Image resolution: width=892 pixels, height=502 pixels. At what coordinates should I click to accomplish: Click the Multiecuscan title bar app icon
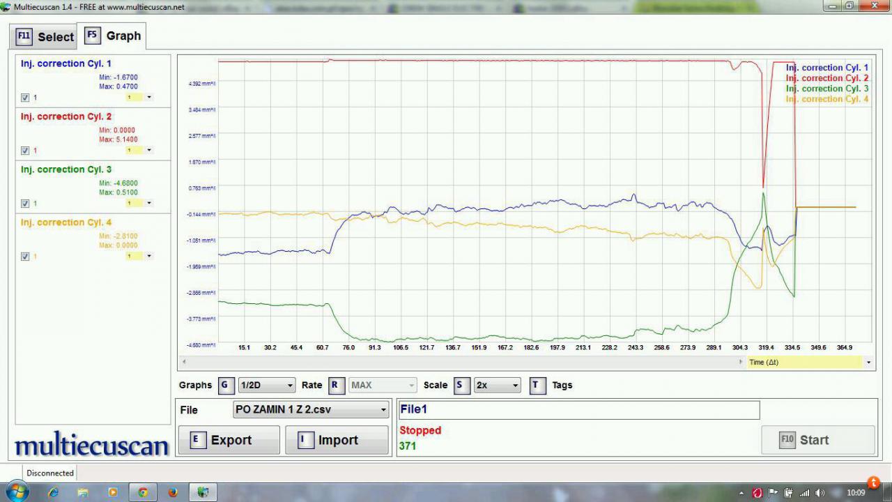[x=6, y=6]
